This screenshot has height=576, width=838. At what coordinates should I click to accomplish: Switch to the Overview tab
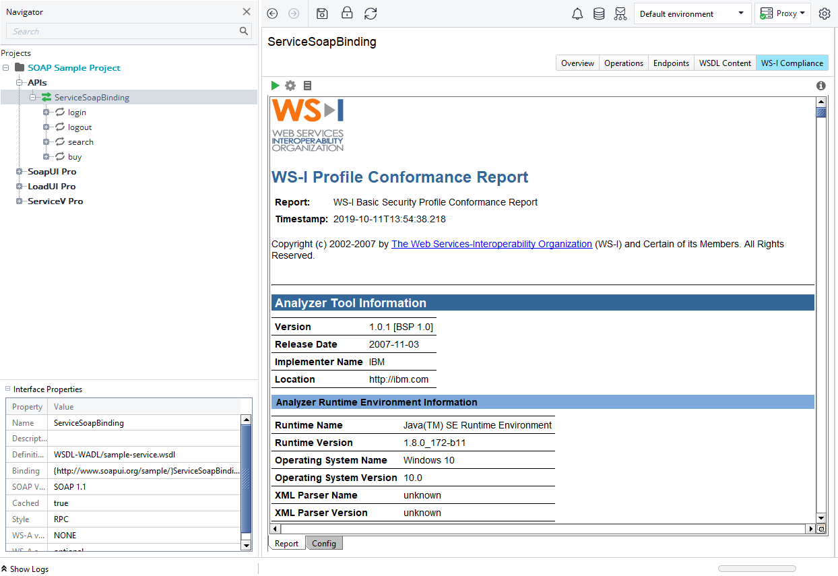pyautogui.click(x=577, y=63)
